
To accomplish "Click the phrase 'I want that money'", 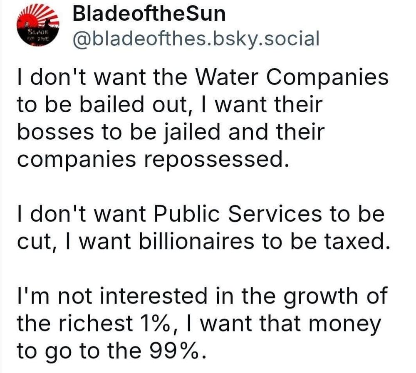I will click(284, 324).
